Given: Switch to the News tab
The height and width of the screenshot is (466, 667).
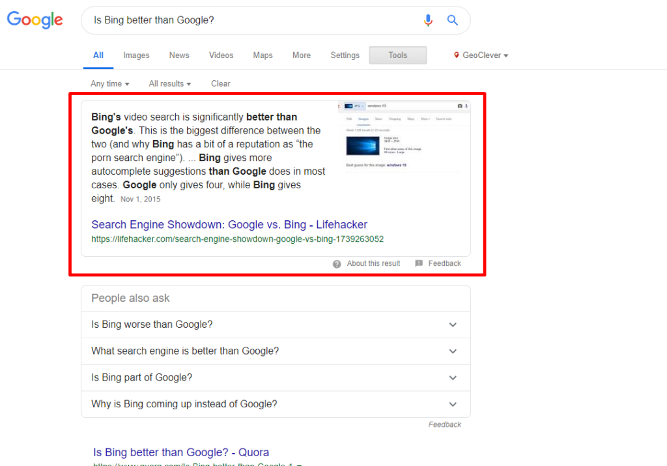Looking at the screenshot, I should pyautogui.click(x=178, y=55).
